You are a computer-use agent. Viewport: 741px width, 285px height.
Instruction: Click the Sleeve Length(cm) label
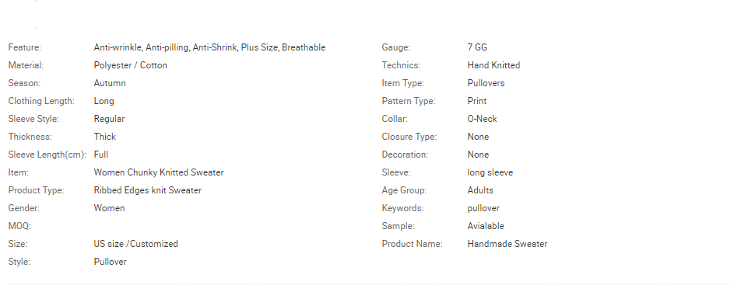pyautogui.click(x=47, y=155)
